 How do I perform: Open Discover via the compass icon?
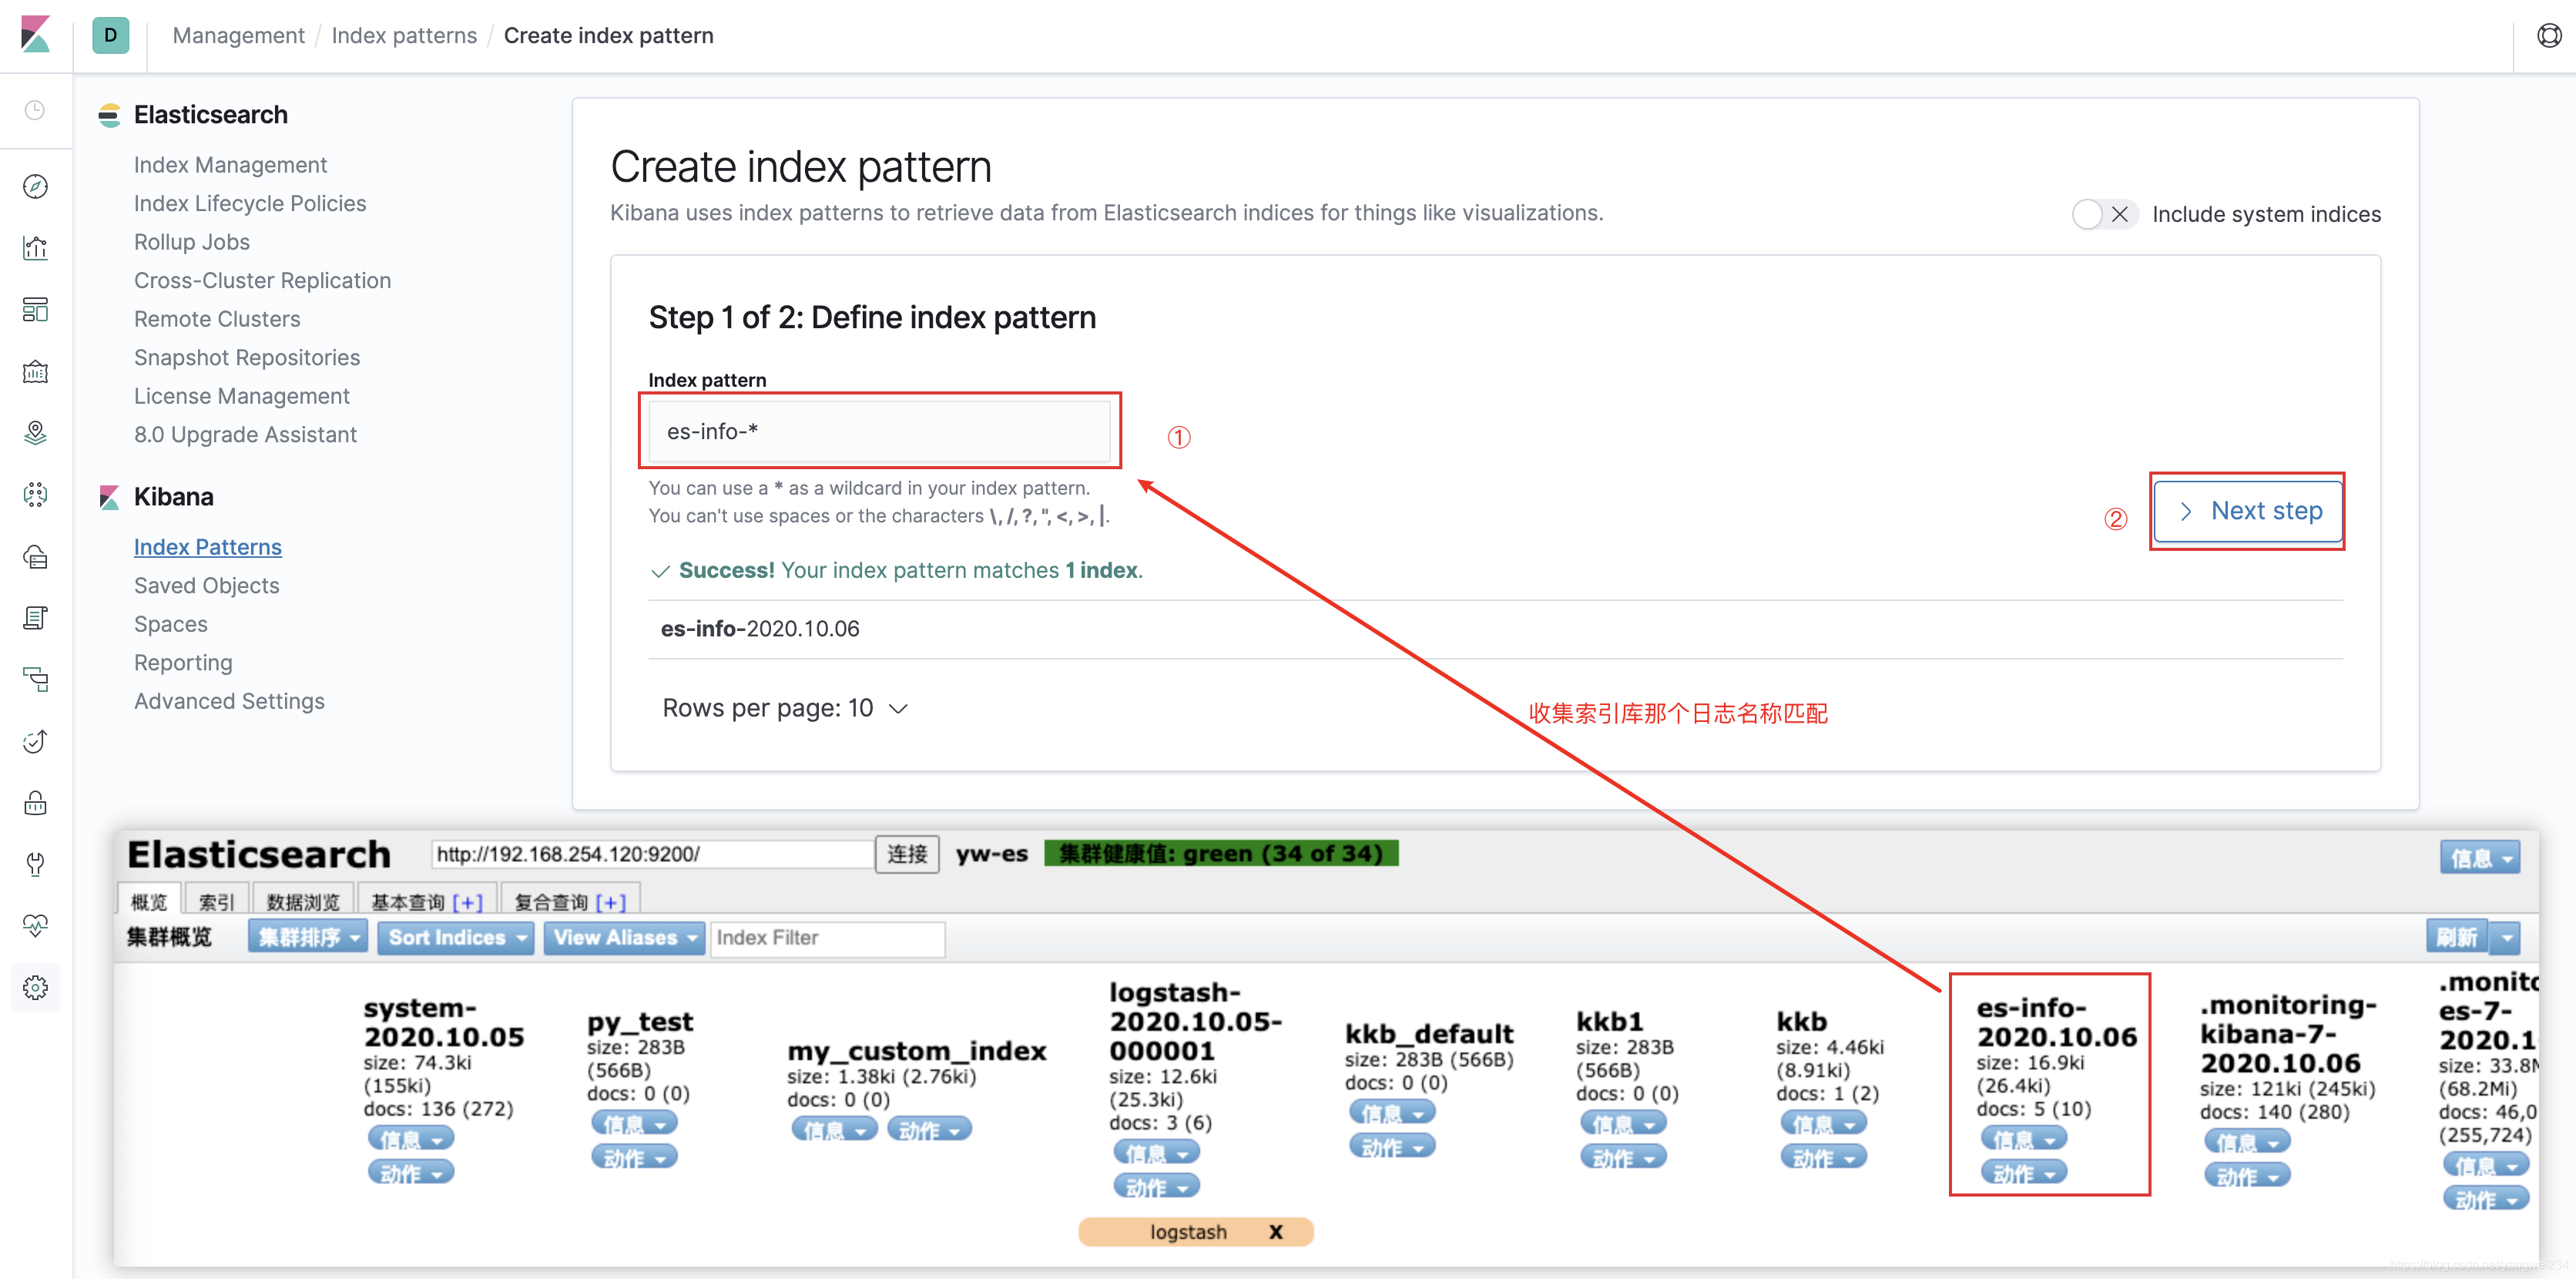(35, 187)
